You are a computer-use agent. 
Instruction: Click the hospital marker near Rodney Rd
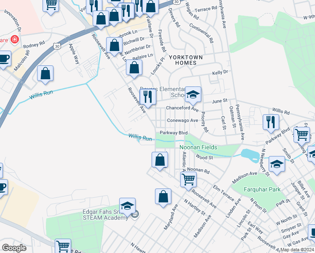tap(15, 39)
